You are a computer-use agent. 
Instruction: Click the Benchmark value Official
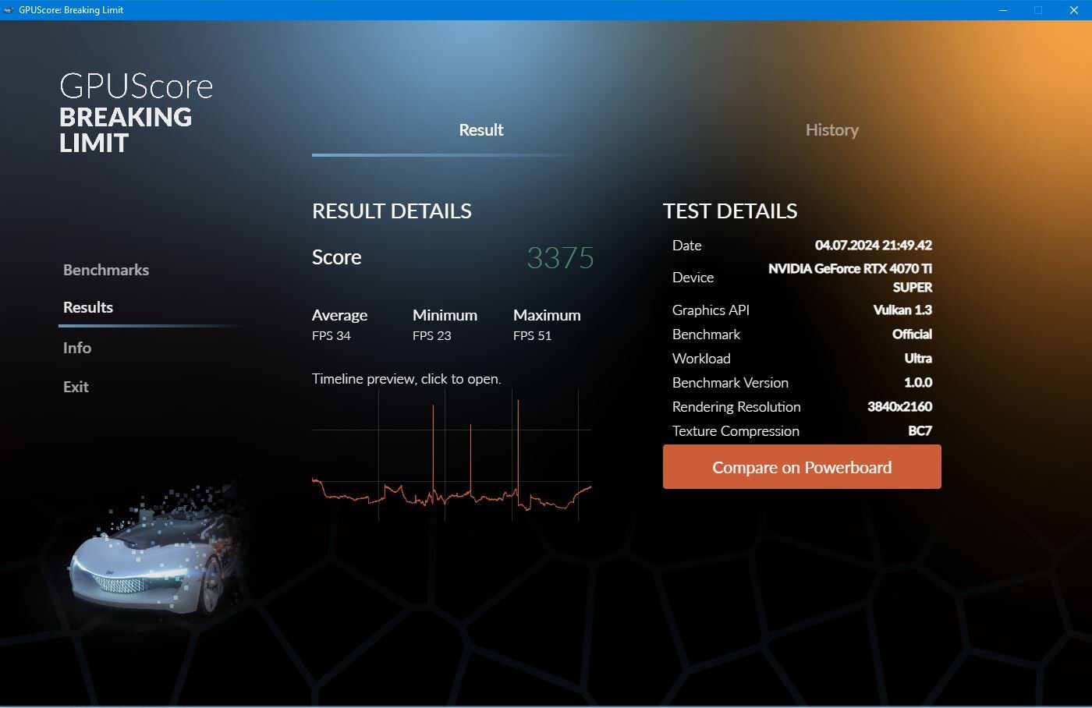pyautogui.click(x=912, y=335)
